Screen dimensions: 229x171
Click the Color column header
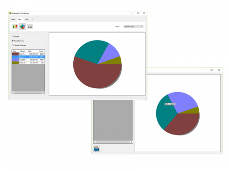(x=15, y=51)
